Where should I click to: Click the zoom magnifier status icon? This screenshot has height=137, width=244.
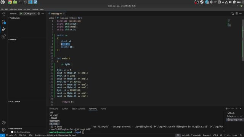tap(178, 135)
